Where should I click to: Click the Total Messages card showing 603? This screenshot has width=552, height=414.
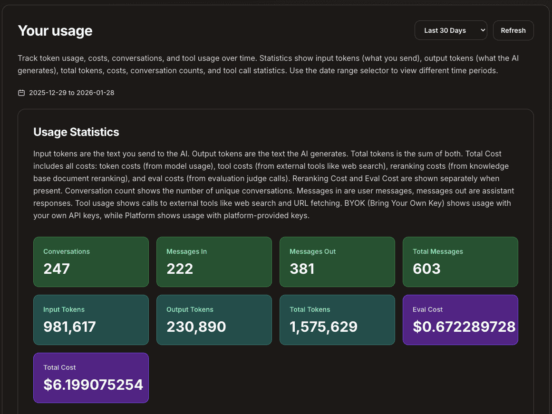point(460,261)
